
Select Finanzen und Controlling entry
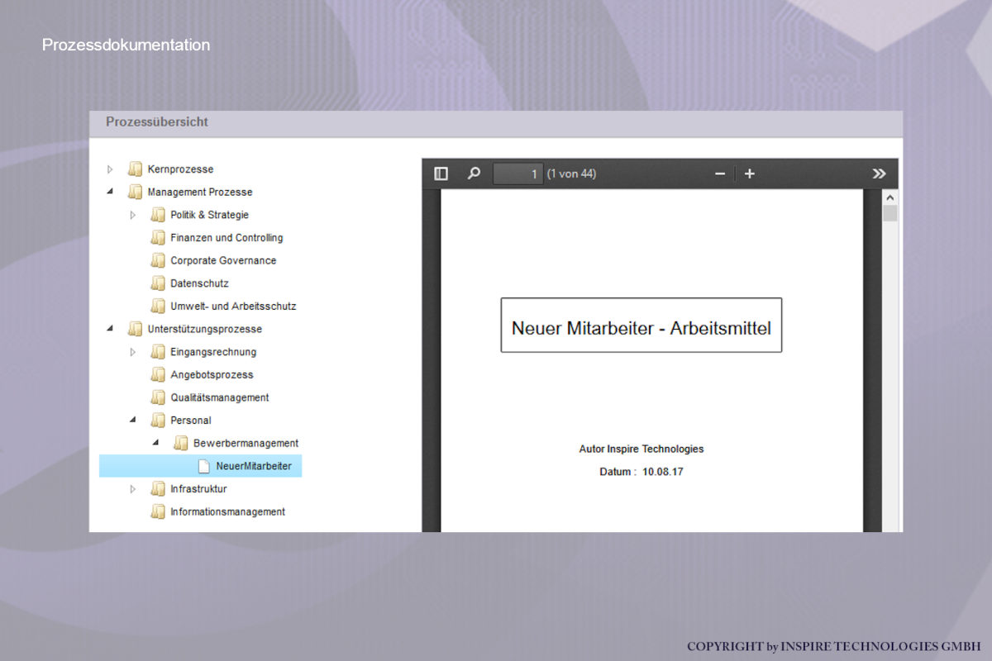[227, 238]
